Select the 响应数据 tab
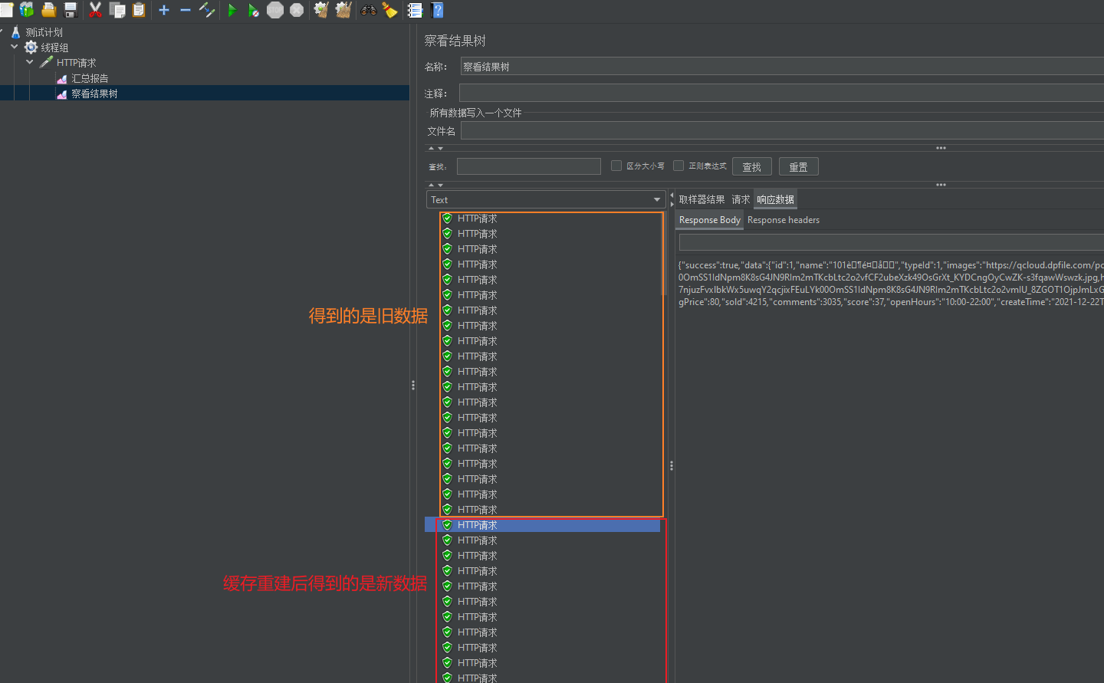 click(776, 199)
